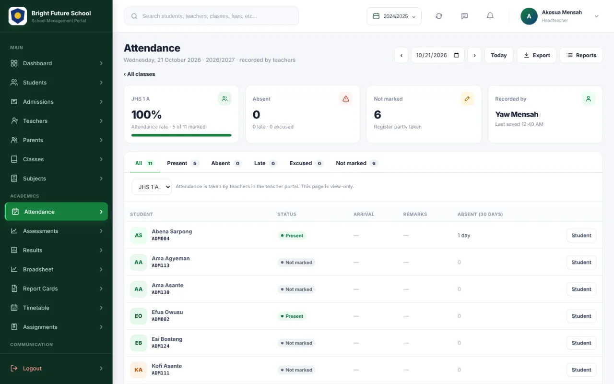This screenshot has width=614, height=384.
Task: Click the Parents icon in sidebar
Action: click(x=14, y=140)
